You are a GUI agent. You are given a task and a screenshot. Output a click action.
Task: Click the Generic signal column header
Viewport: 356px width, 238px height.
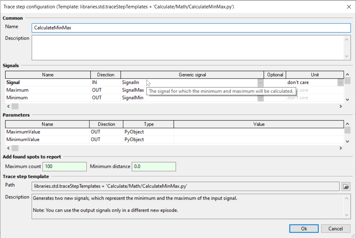(x=192, y=75)
